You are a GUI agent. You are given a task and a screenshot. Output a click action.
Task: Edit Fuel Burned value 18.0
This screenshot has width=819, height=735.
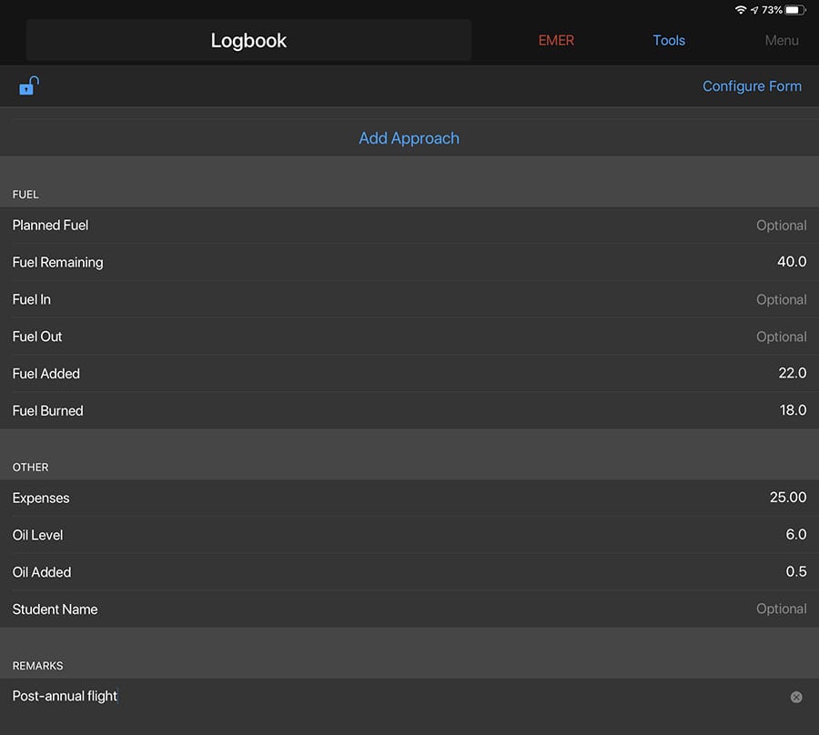(x=793, y=410)
